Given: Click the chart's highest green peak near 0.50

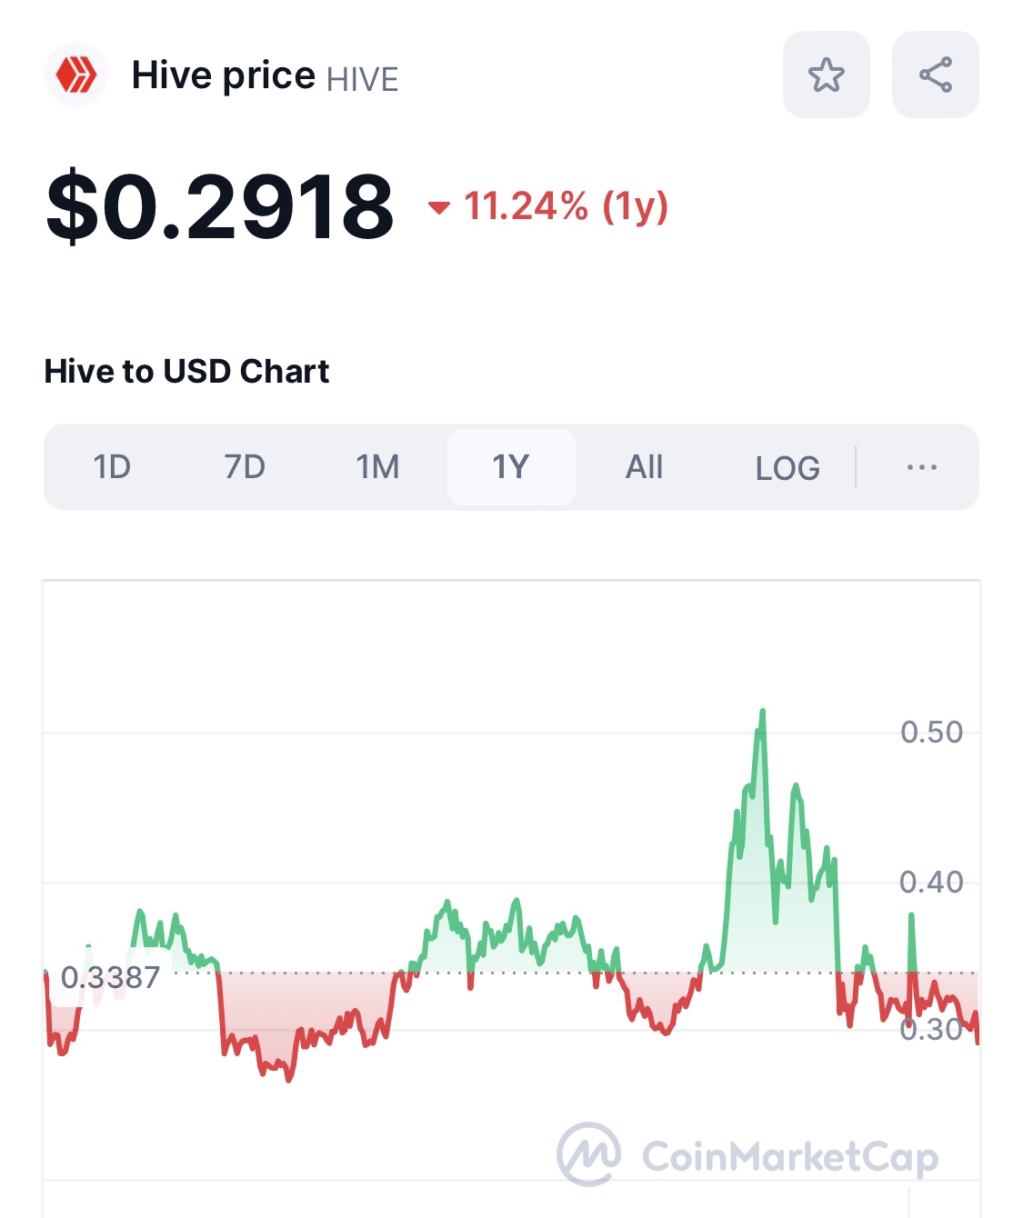Looking at the screenshot, I should pos(762,713).
